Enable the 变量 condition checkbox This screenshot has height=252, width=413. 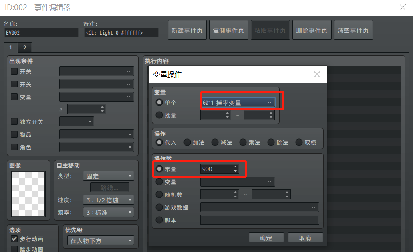14,97
